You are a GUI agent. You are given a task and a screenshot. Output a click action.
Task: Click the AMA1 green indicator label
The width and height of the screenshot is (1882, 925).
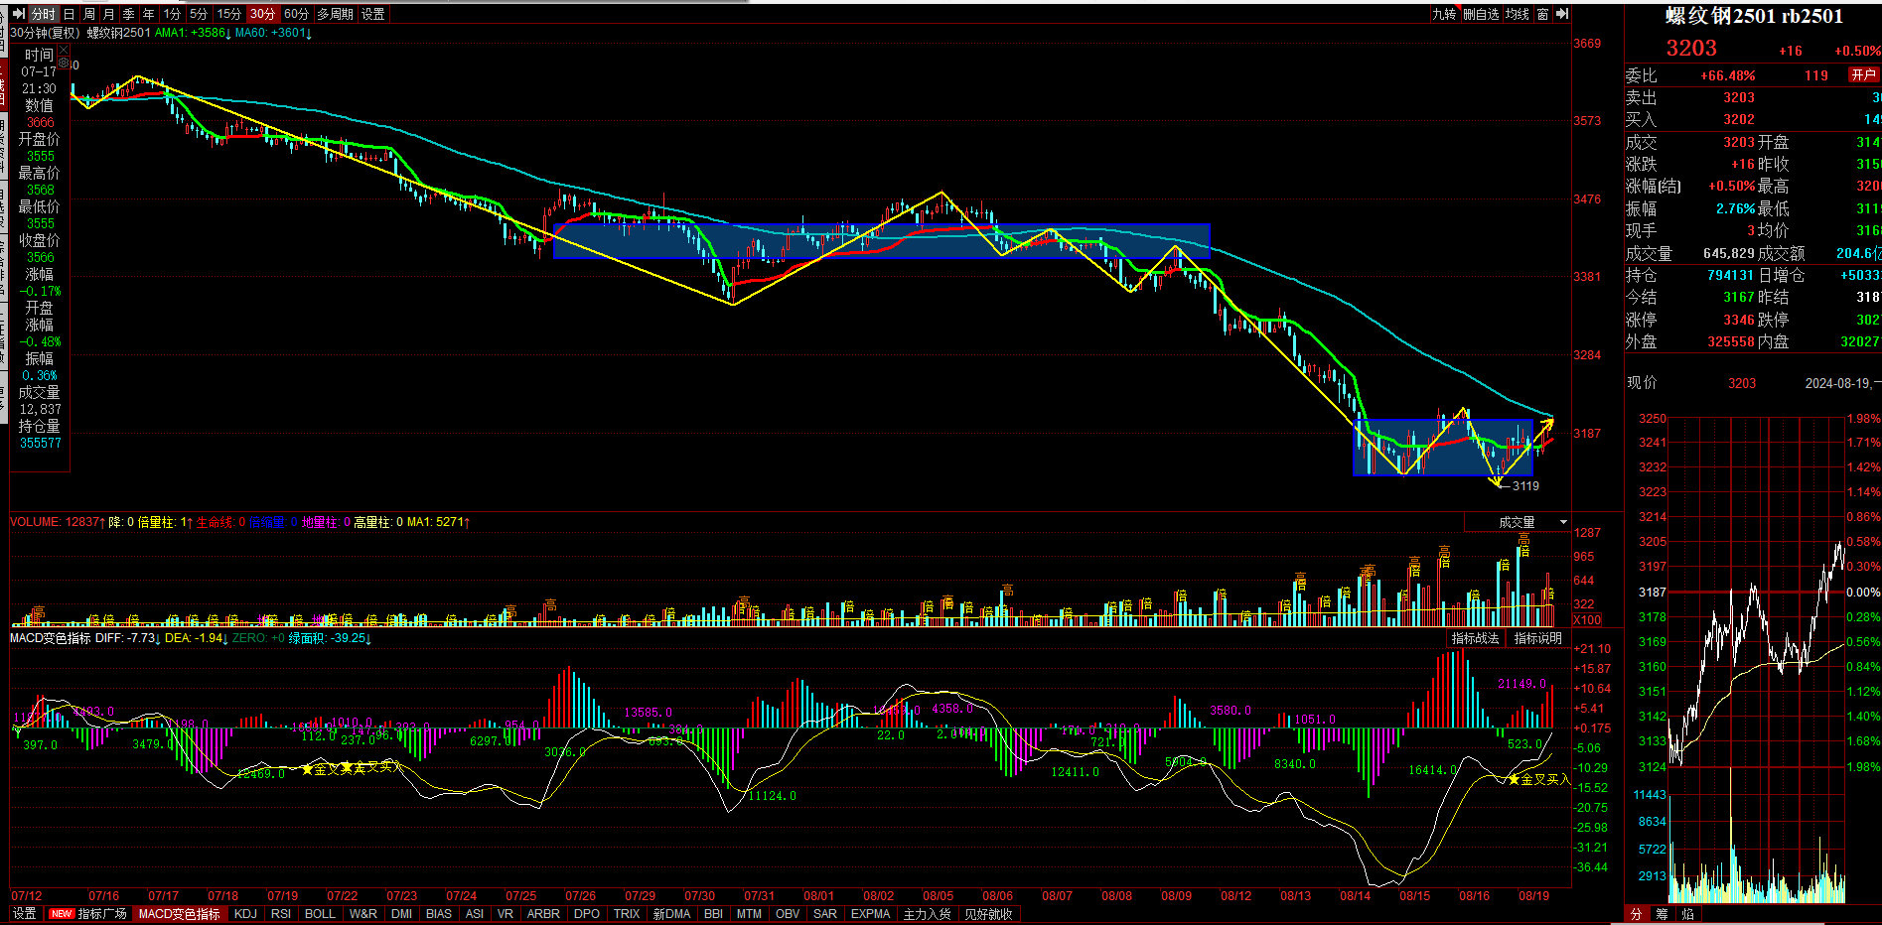tap(193, 33)
